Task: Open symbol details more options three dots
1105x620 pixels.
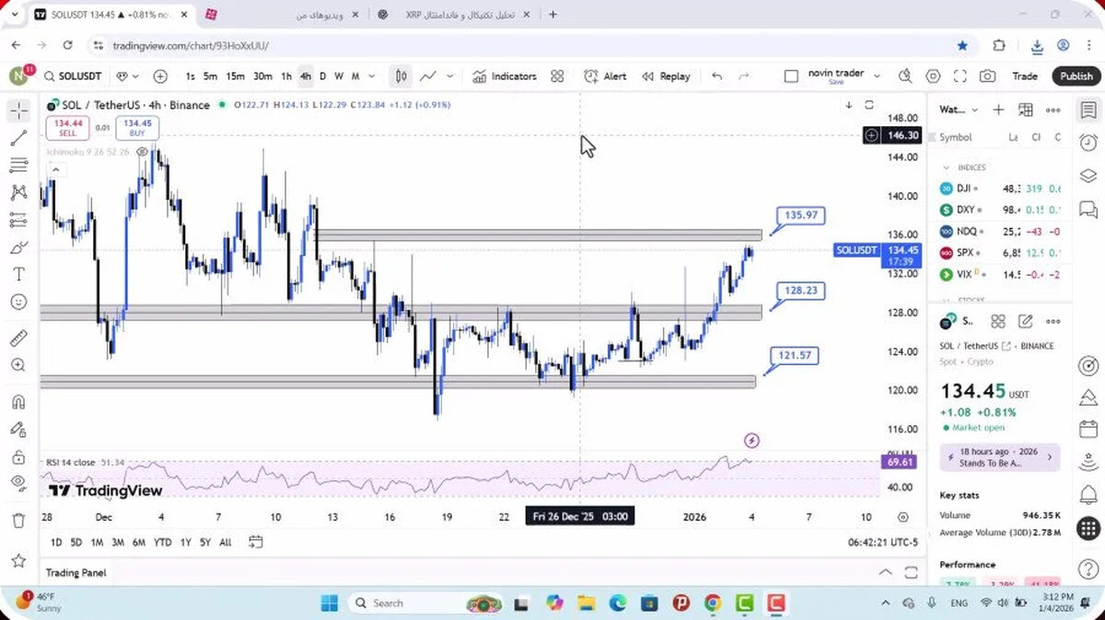Action: click(x=1053, y=321)
